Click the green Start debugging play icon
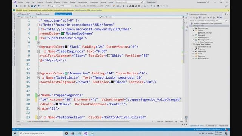Viewport: 242px width, 136px height. (x=73, y=6)
